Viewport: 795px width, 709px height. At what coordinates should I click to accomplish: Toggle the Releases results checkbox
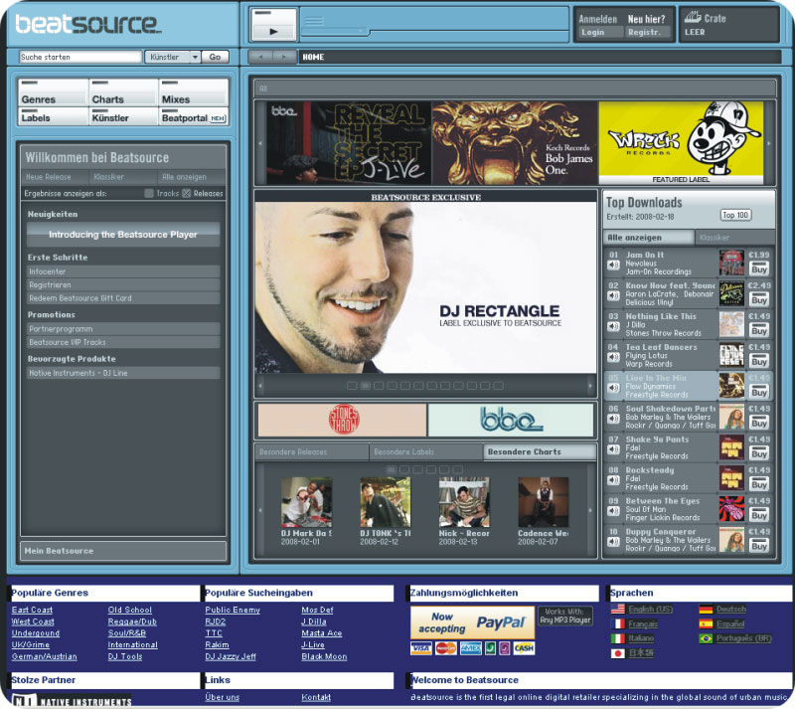(x=186, y=193)
